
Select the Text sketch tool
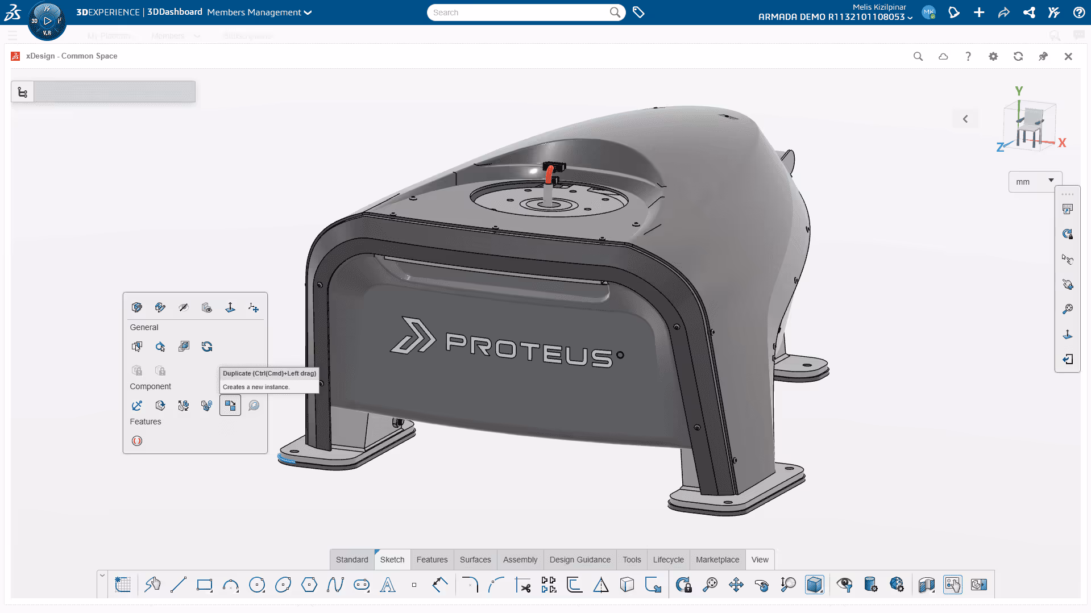pyautogui.click(x=388, y=585)
